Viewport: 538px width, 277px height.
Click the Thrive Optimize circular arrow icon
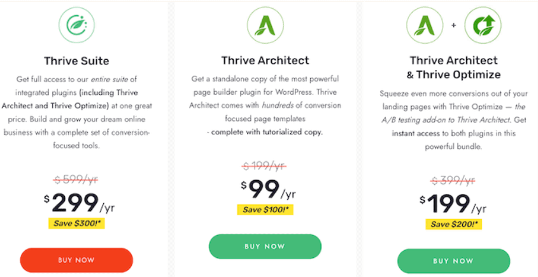(x=483, y=25)
